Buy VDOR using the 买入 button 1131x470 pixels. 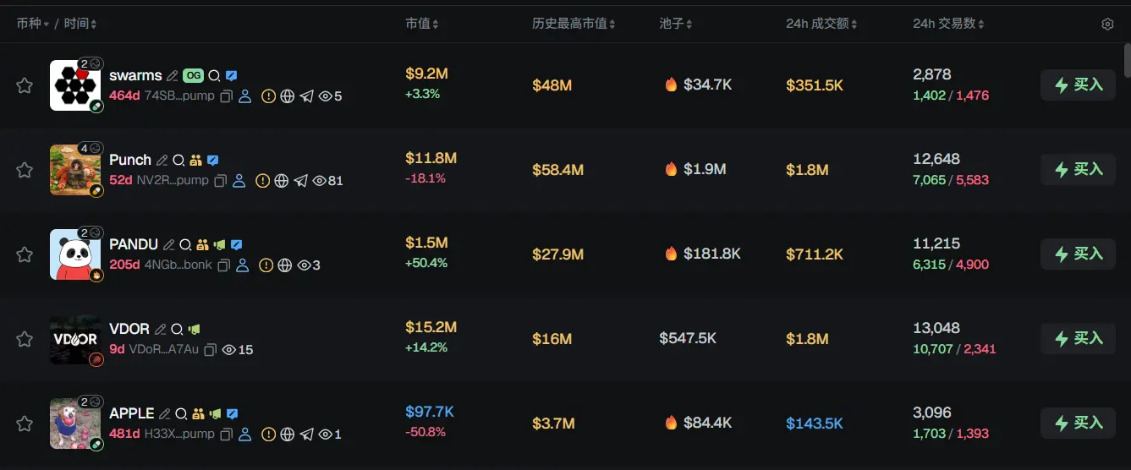click(1078, 338)
